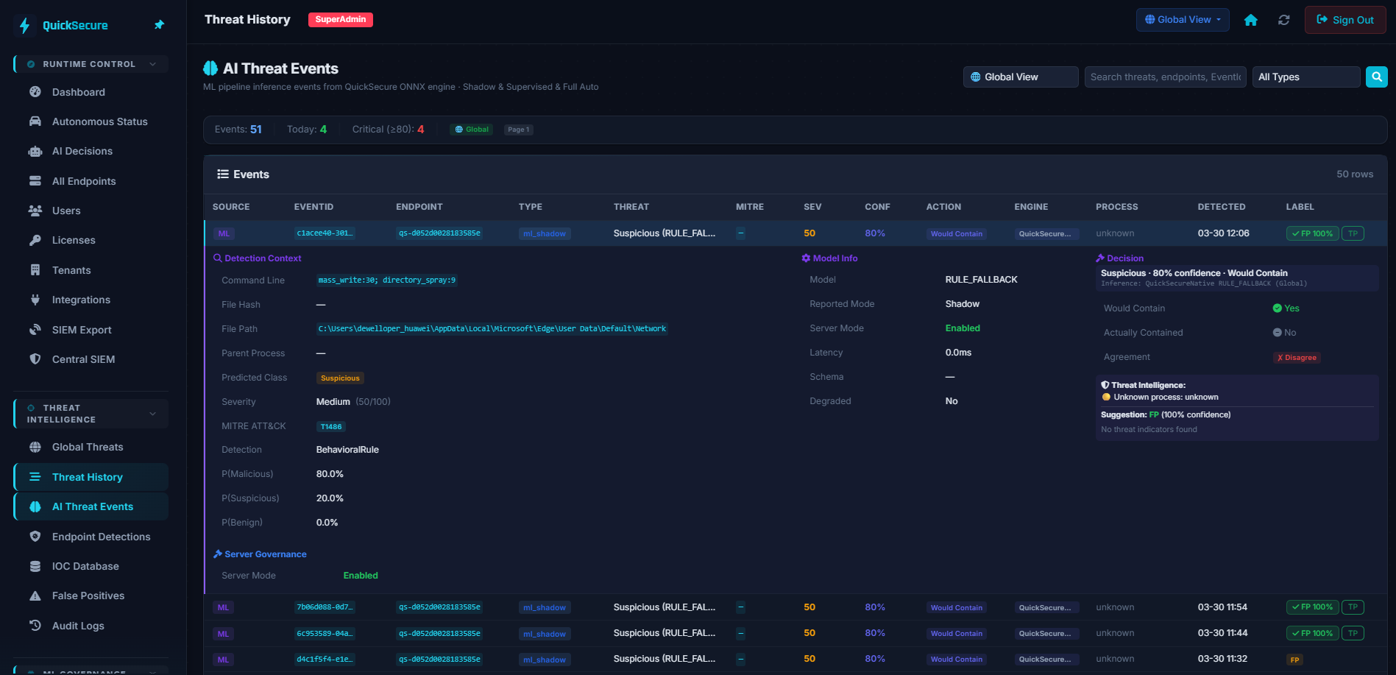Select the AI Decisions sidebar icon
1396x675 pixels.
click(x=35, y=151)
